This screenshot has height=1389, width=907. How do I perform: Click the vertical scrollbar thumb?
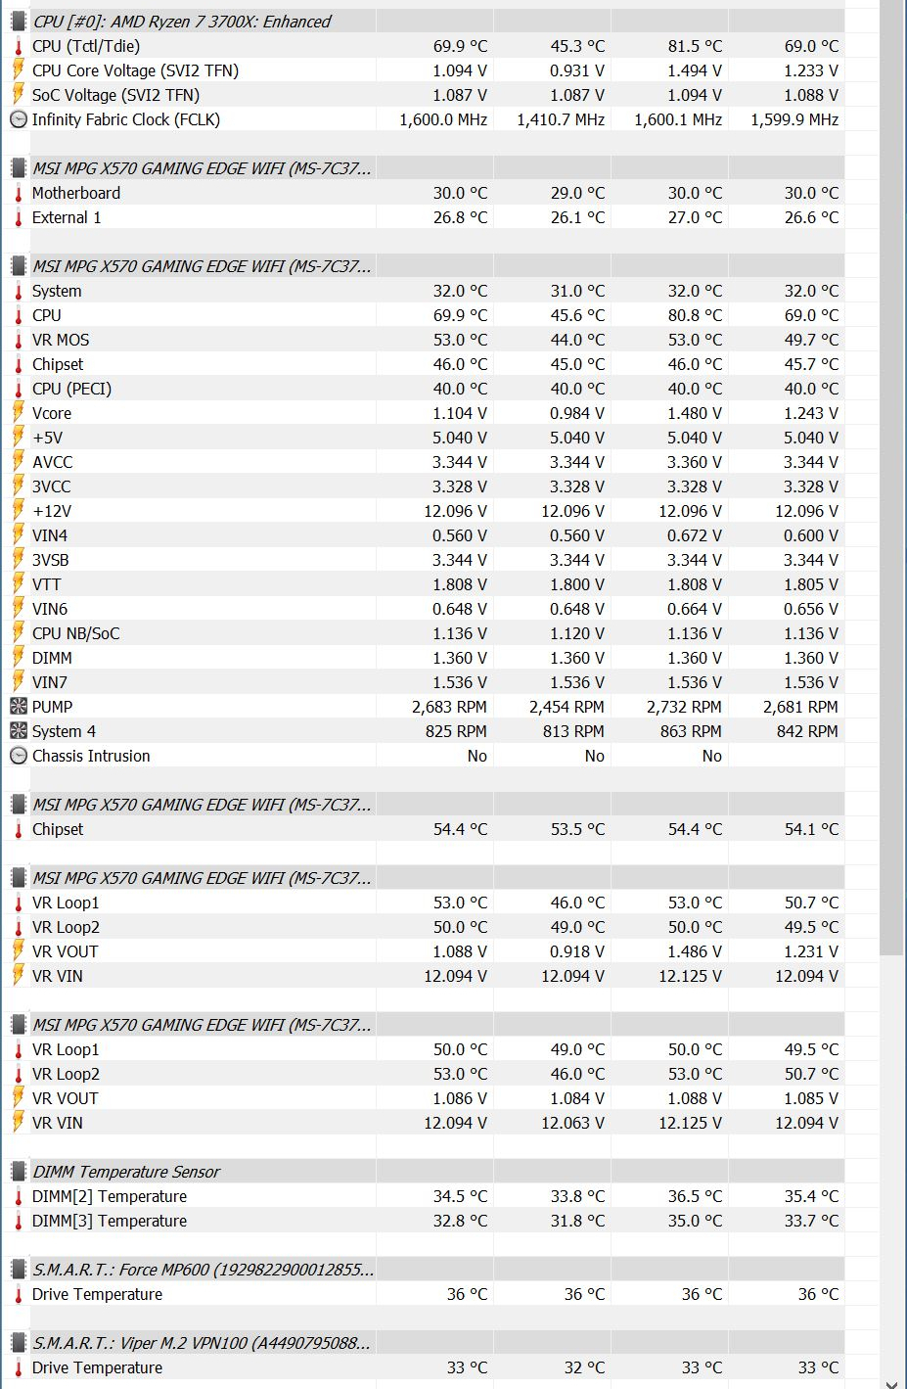pyautogui.click(x=891, y=477)
